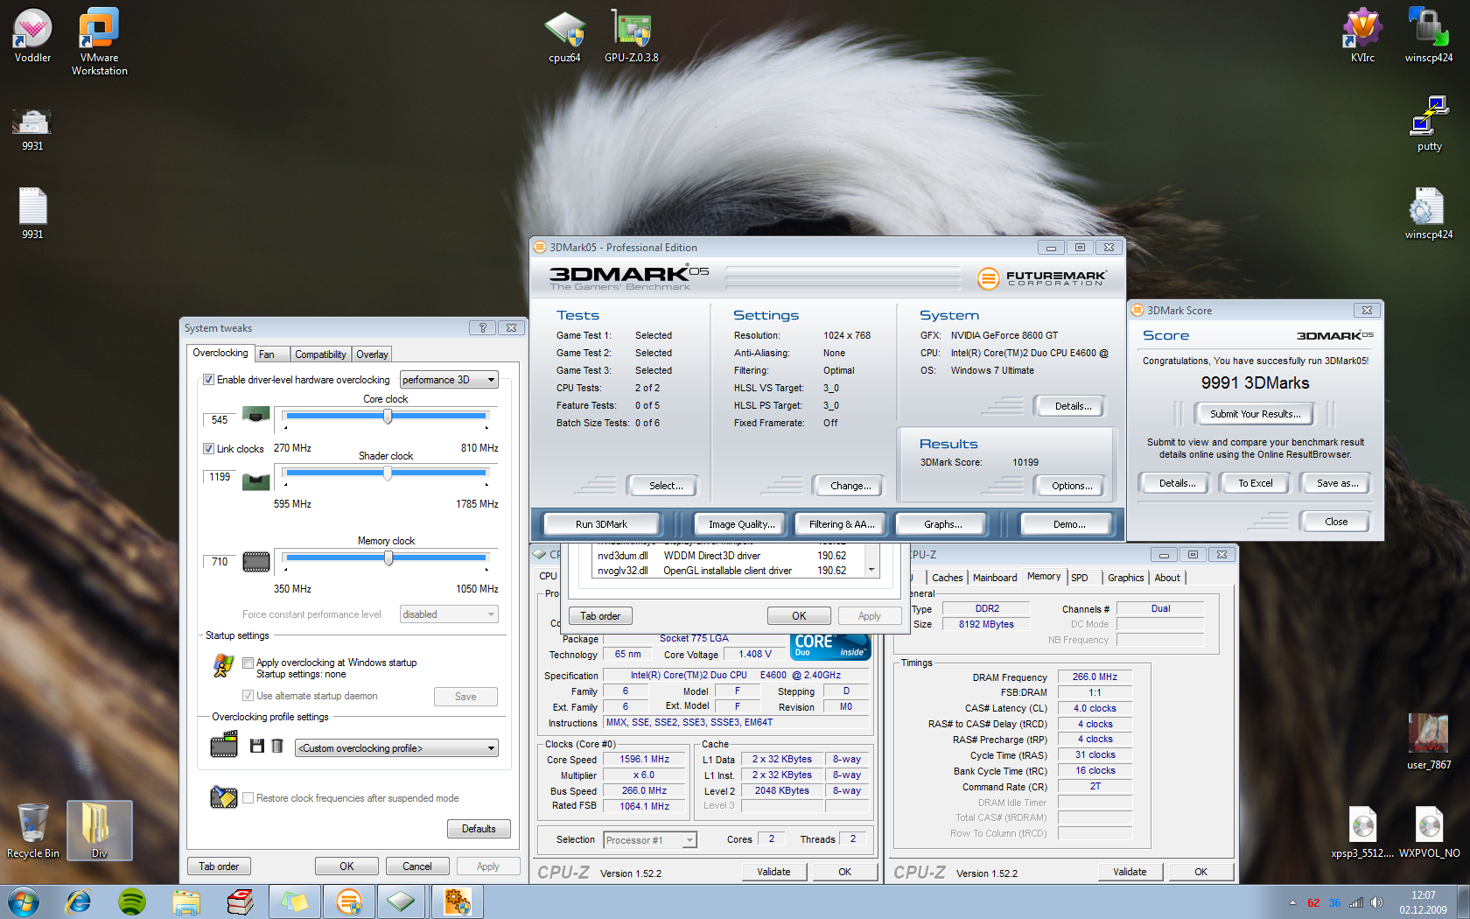1470x919 pixels.
Task: Select the Div folder on desktop
Action: (99, 831)
